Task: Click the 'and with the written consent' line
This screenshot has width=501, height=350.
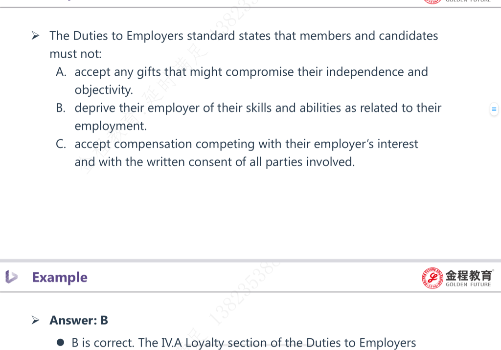Action: pyautogui.click(x=215, y=162)
